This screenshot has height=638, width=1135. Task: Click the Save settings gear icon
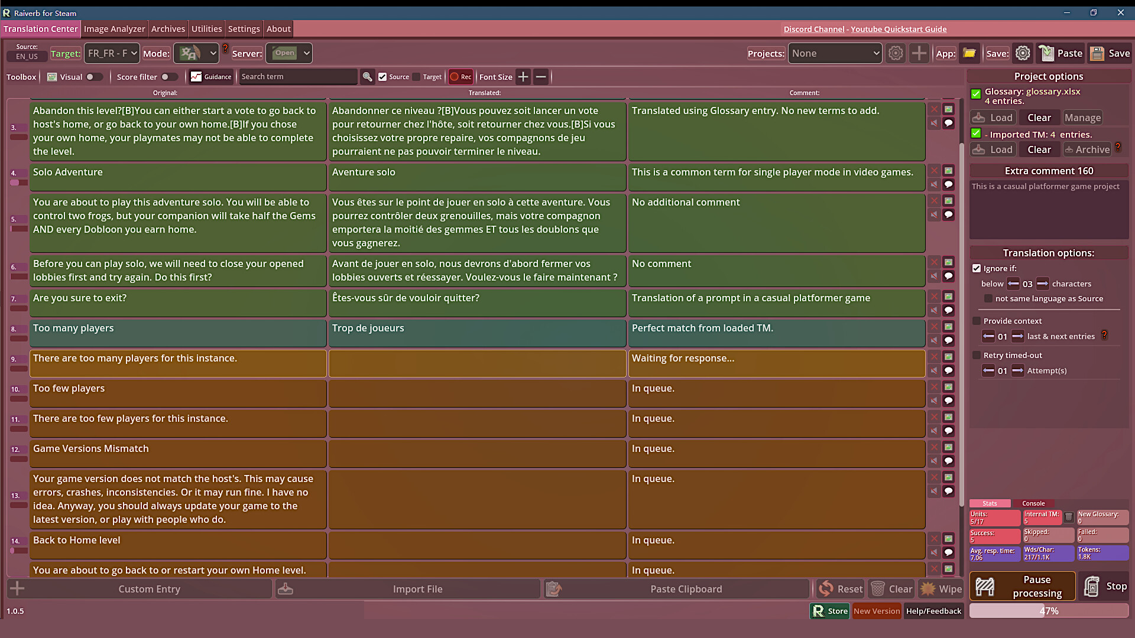point(1023,53)
